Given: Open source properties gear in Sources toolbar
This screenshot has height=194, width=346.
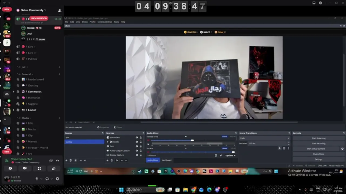Looking at the screenshot, I should pos(117,161).
